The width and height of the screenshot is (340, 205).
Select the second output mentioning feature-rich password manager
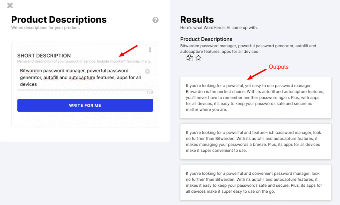255,141
